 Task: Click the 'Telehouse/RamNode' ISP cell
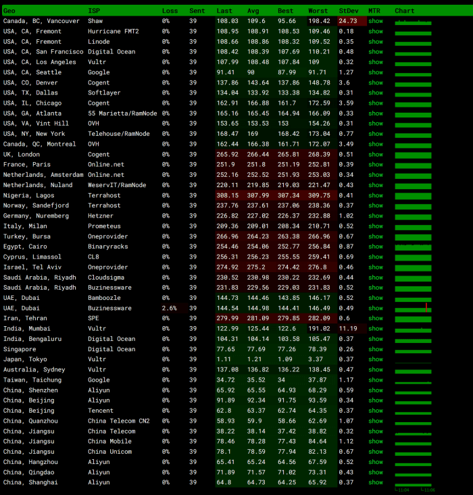[x=119, y=134]
